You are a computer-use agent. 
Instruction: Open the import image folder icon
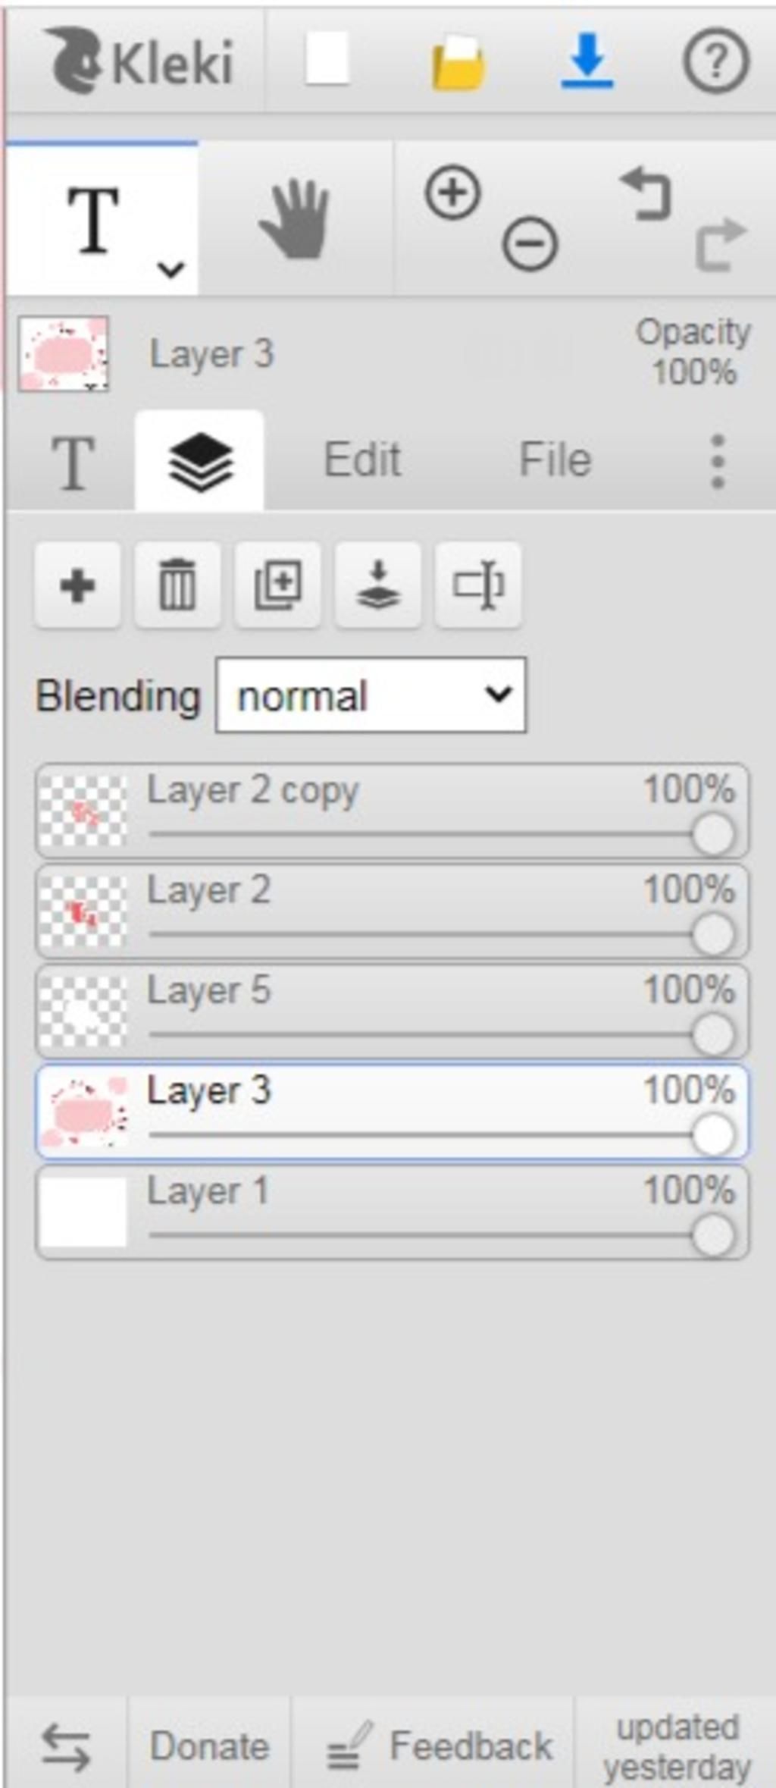pyautogui.click(x=458, y=63)
